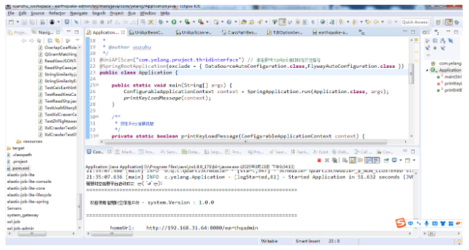Select the printKeyLoadMessage method in the Outline view
This screenshot has width=469, height=250.
(453, 84)
